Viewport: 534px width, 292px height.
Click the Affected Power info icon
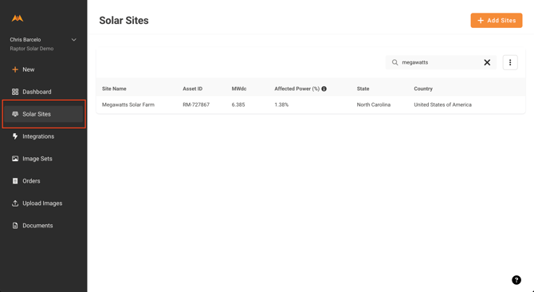[324, 89]
